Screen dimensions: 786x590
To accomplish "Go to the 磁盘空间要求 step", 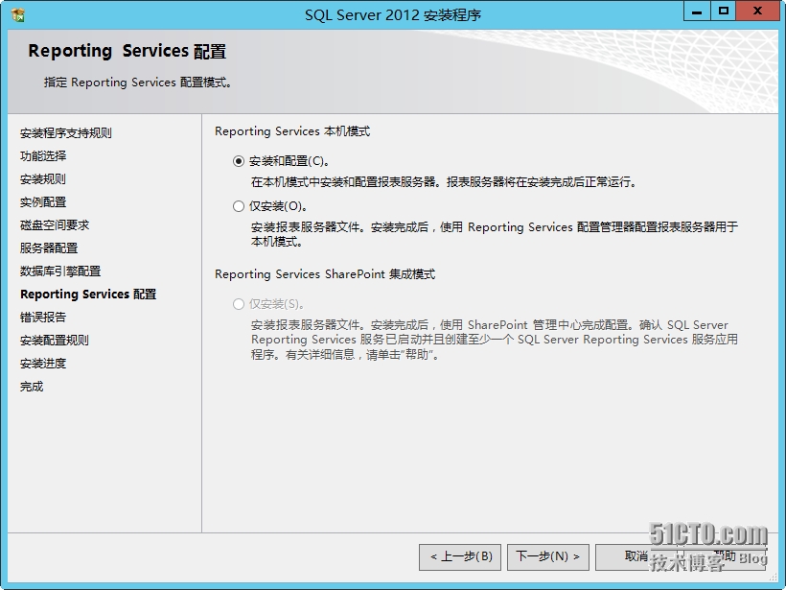I will pos(55,225).
